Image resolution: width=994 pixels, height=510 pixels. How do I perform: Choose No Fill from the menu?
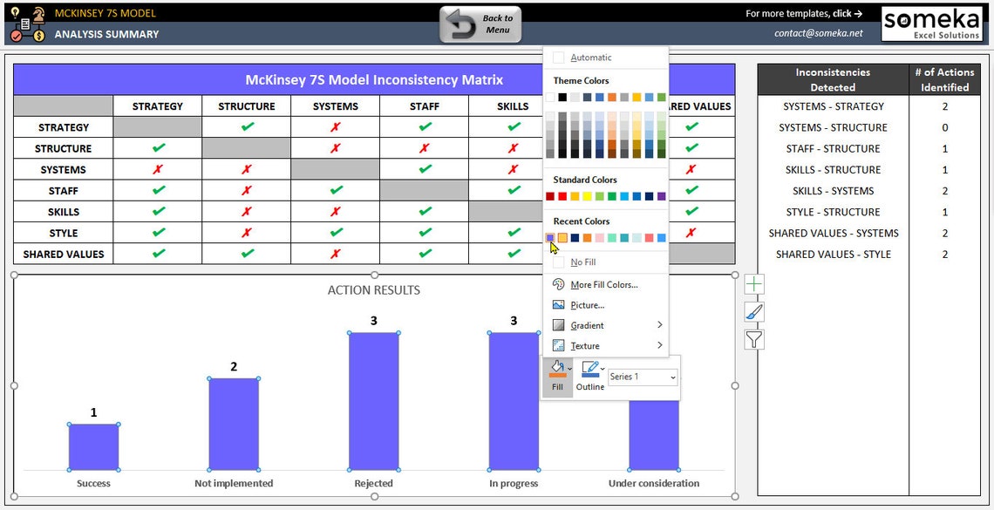point(582,262)
